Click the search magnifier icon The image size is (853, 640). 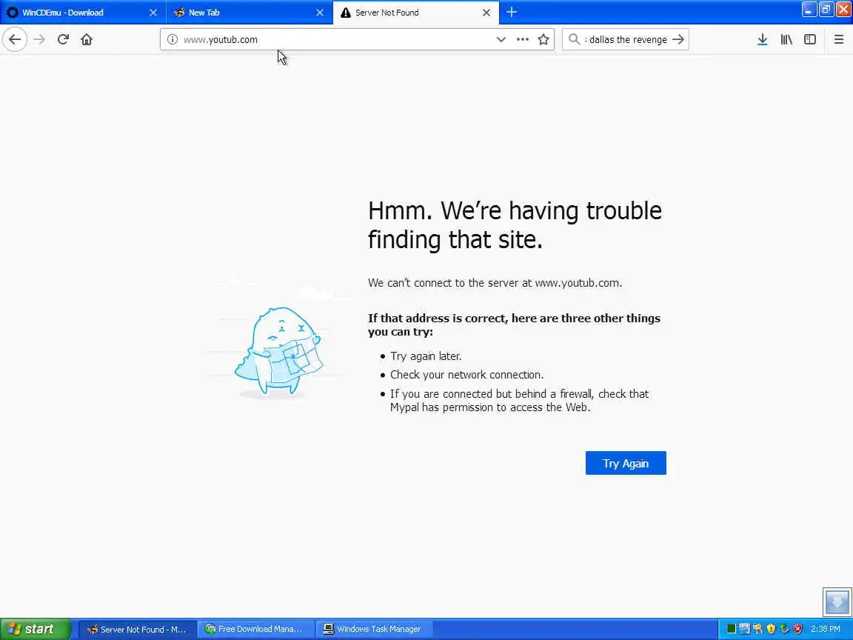click(573, 40)
